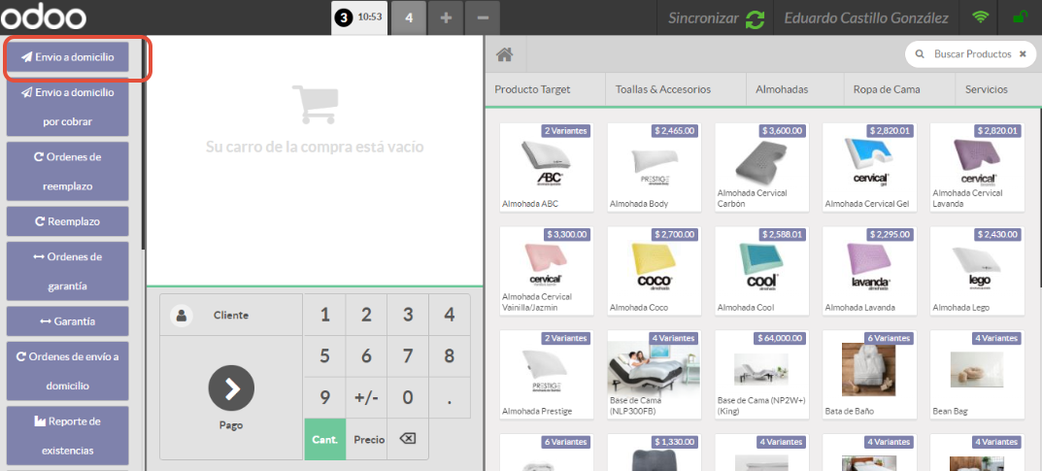Add Base de Cama (NLP300FB) product
The width and height of the screenshot is (1042, 471).
pos(655,375)
